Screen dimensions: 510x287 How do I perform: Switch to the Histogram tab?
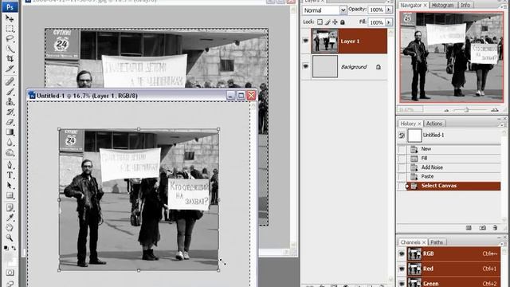pos(443,6)
